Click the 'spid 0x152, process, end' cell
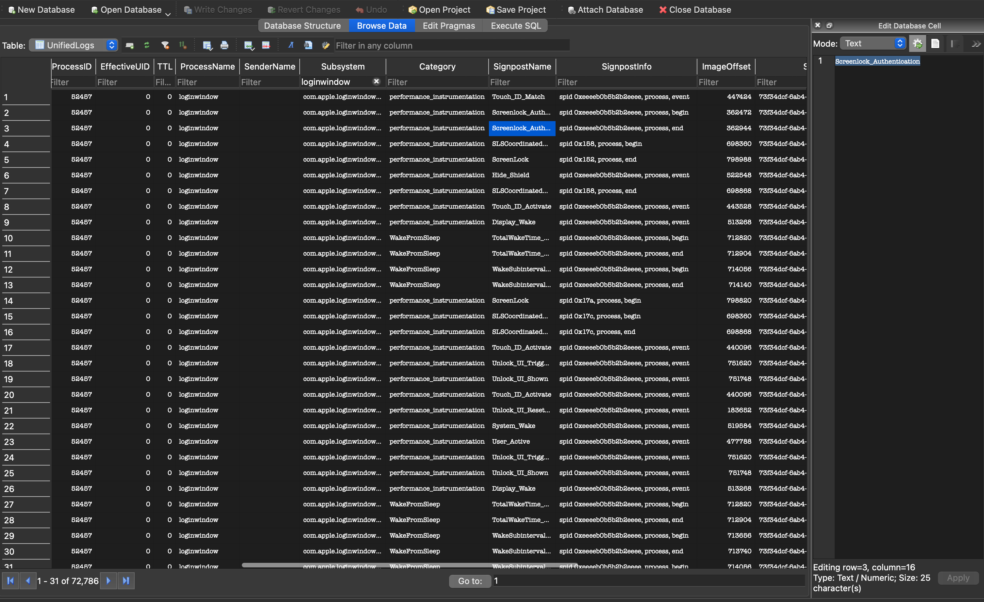984x602 pixels. 626,160
